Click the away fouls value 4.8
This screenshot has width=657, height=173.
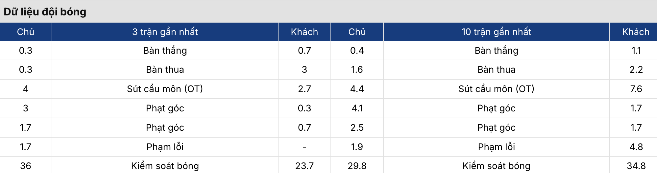click(x=636, y=147)
